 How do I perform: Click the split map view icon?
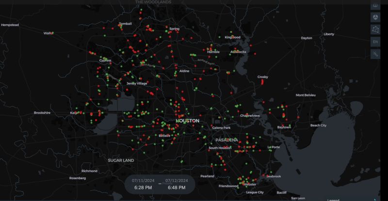coord(375,6)
